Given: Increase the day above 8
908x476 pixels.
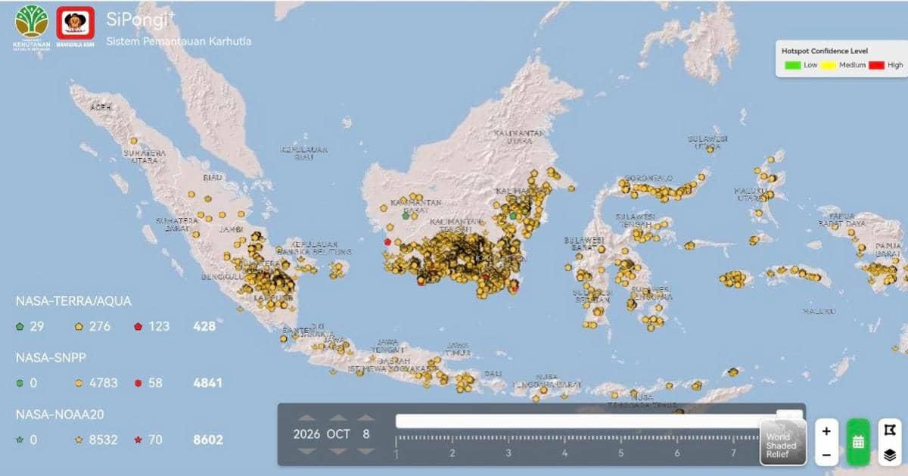Looking at the screenshot, I should (x=366, y=418).
